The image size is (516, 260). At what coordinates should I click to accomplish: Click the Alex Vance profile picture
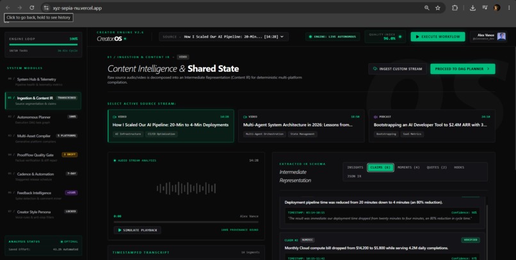501,36
